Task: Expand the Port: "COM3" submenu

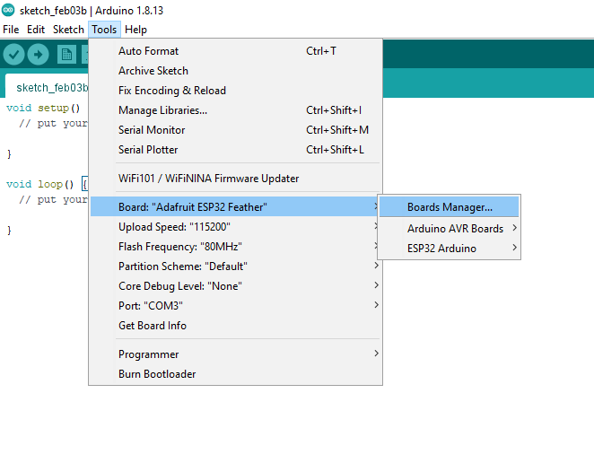Action: [x=235, y=306]
